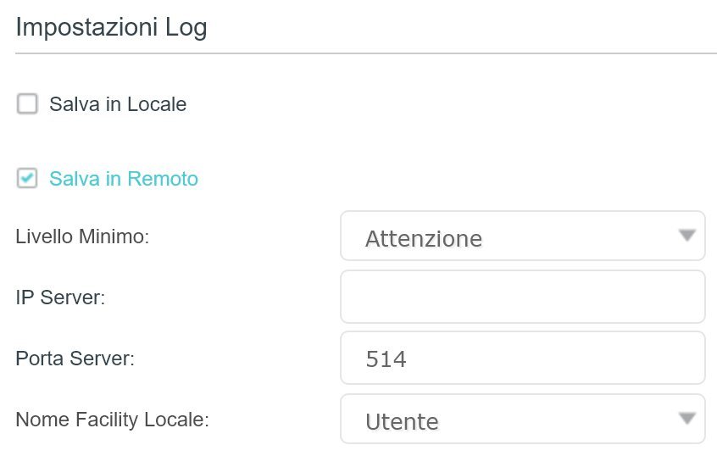Screen dimensions: 717x456
Task: Click the Nome Facility Locale label
Action: click(x=112, y=419)
